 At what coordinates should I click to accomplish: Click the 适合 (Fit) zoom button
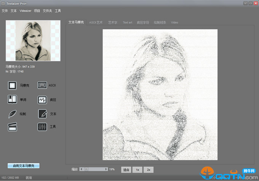pyautogui.click(x=126, y=169)
